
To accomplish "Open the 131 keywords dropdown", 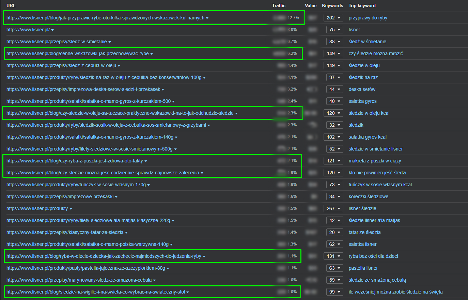I will coord(333,256).
